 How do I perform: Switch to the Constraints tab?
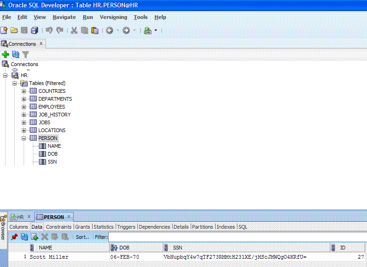point(58,227)
